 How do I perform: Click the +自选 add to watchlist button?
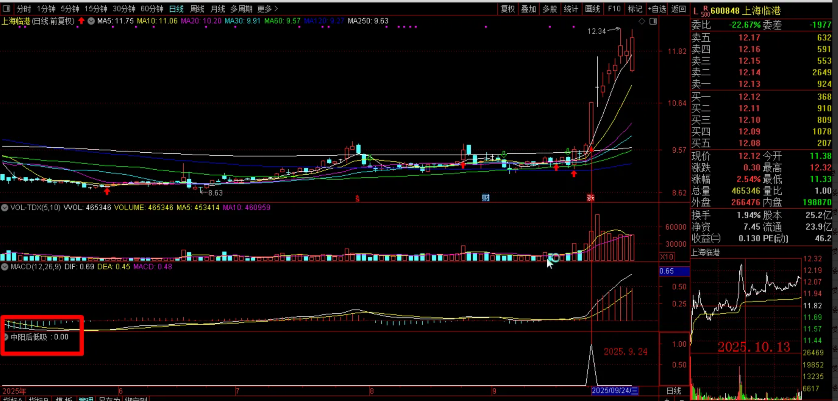point(657,9)
